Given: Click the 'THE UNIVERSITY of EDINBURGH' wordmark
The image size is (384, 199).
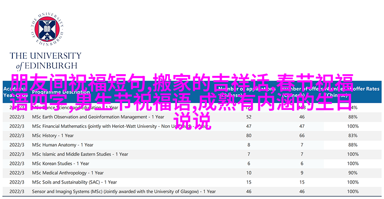Looking at the screenshot, I should (x=46, y=61).
